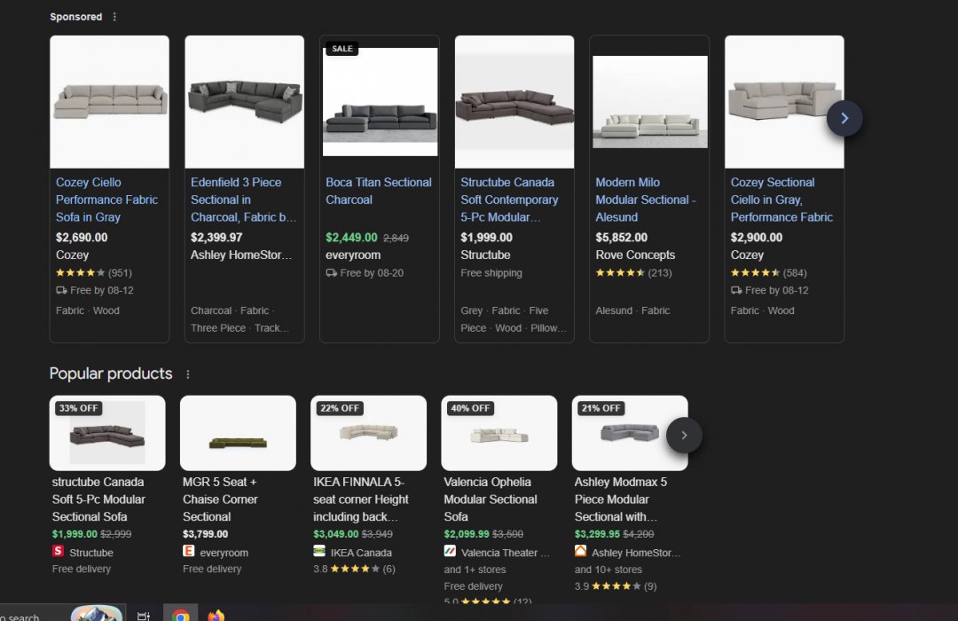958x621 pixels.
Task: Open Firefox from the taskbar
Action: 216,615
